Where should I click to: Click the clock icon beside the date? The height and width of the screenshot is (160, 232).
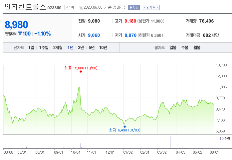pyautogui.click(x=81, y=8)
